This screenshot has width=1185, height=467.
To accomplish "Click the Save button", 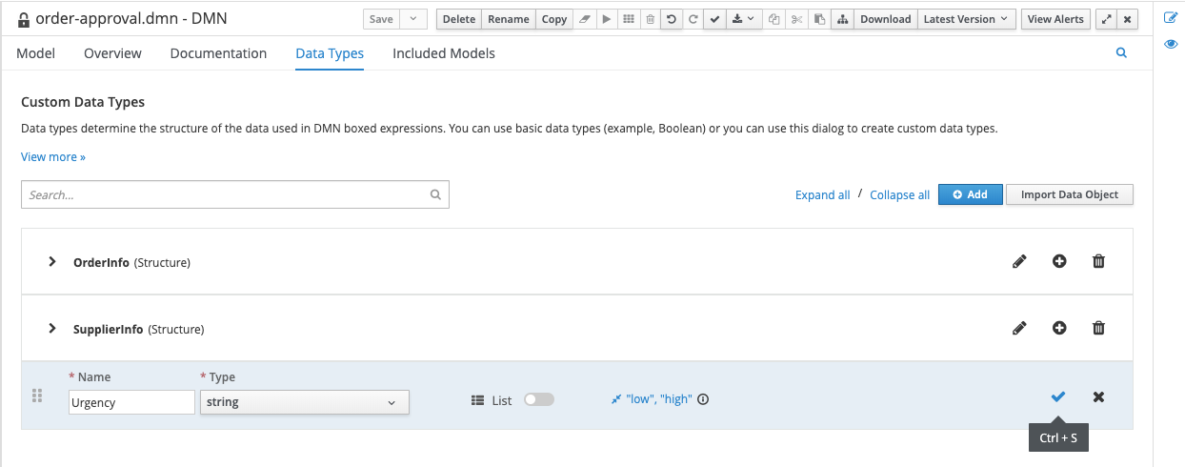I will click(x=381, y=19).
